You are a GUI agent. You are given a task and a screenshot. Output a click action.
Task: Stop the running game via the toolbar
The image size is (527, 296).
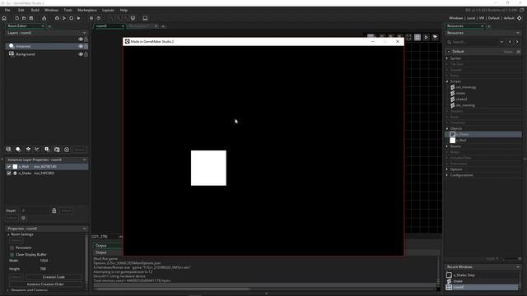pos(72,18)
